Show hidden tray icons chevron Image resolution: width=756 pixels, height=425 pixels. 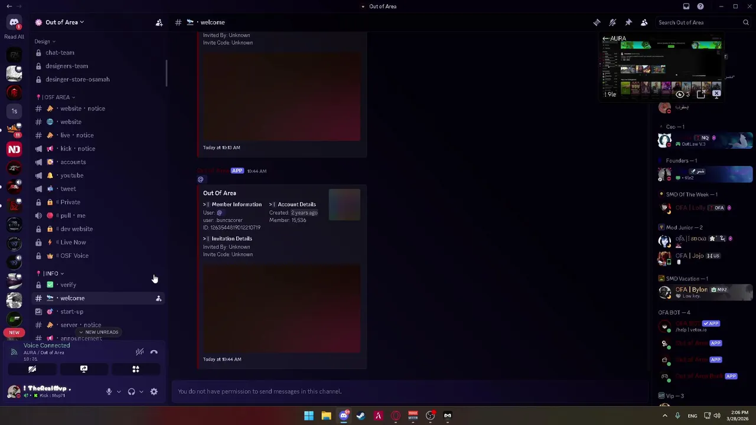[x=665, y=416]
